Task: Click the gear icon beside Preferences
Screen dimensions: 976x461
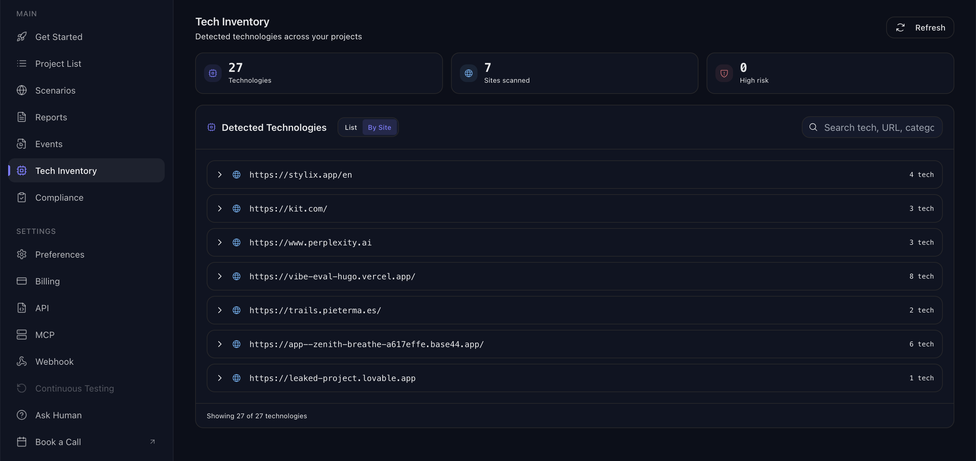Action: (x=22, y=254)
